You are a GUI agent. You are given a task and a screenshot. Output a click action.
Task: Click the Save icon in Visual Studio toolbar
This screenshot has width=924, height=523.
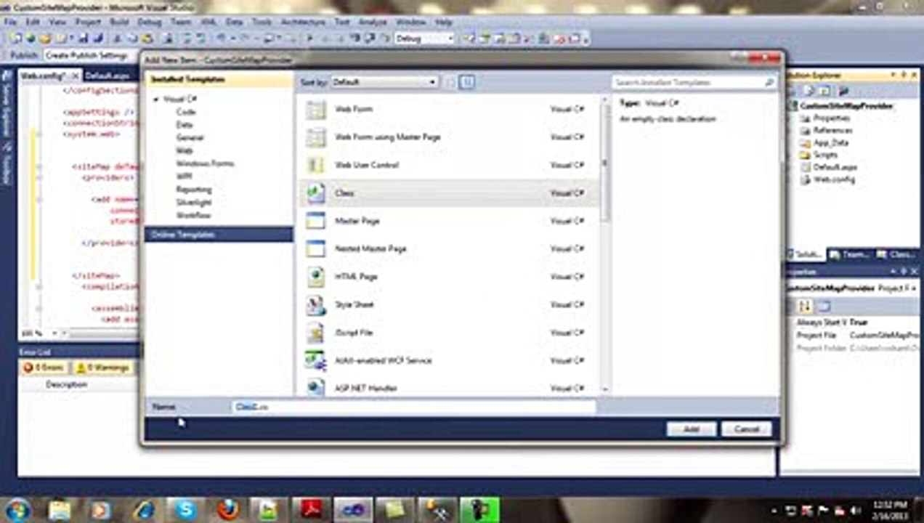(84, 38)
